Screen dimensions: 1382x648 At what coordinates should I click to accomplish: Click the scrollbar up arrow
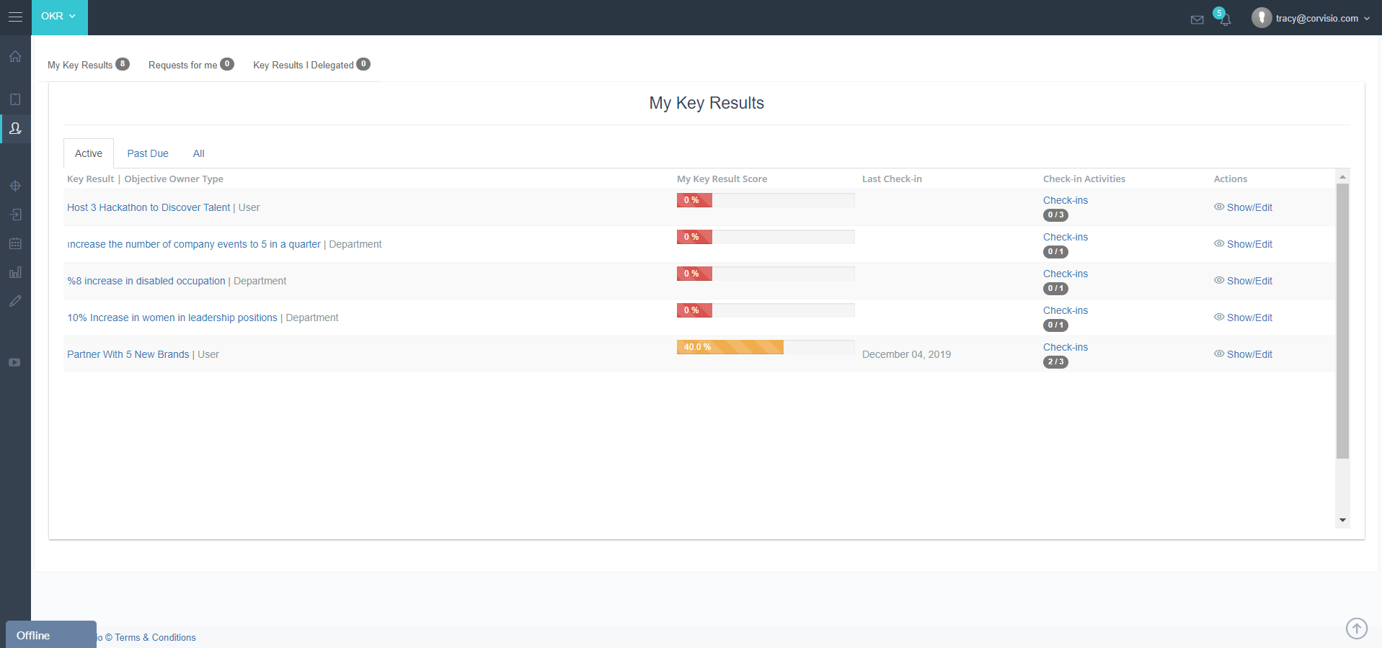point(1342,176)
